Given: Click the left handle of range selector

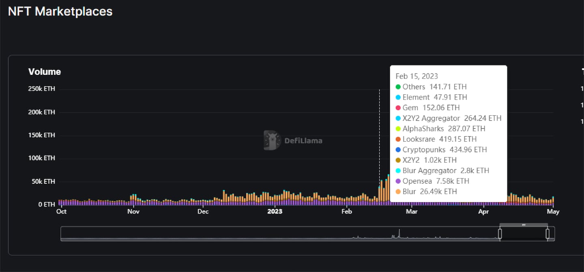Looking at the screenshot, I should 500,234.
